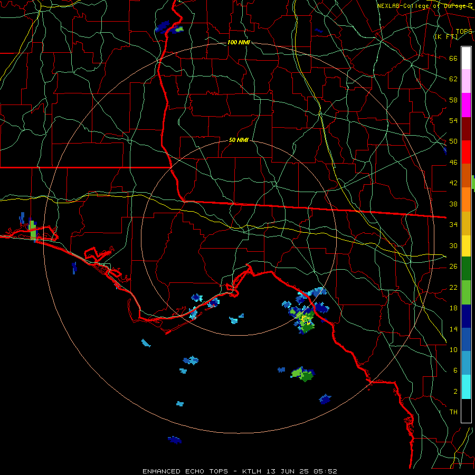Click the legend value "66"

453,58
